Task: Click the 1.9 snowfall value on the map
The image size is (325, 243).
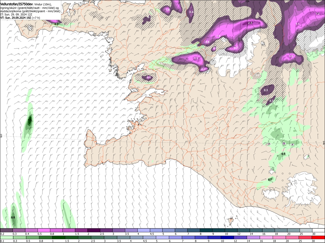Action: [291, 56]
